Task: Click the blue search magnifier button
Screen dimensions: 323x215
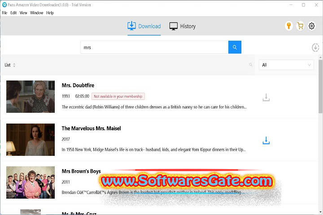Action: pyautogui.click(x=235, y=47)
